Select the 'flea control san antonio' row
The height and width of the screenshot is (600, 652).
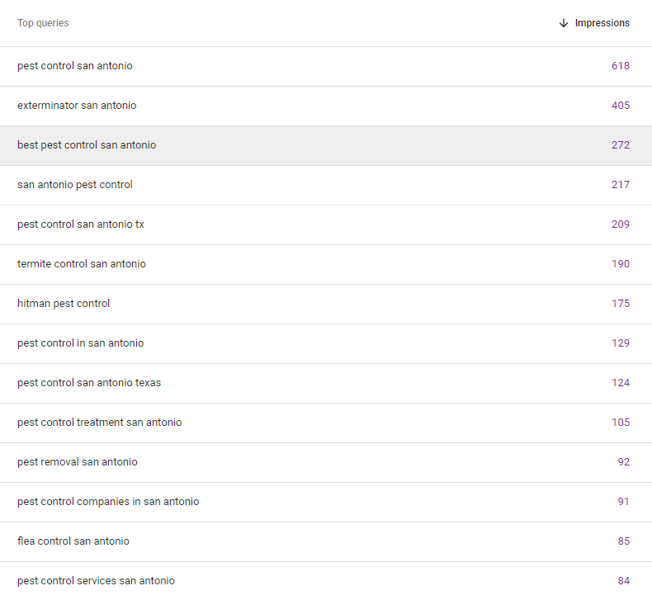pyautogui.click(x=326, y=541)
